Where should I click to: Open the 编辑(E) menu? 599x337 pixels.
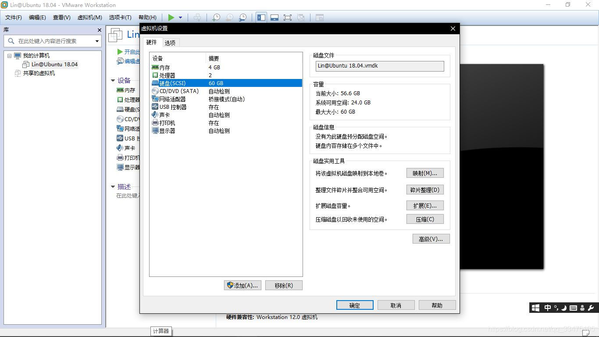37,18
